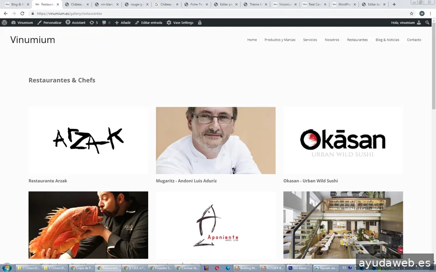The image size is (436, 272).
Task: Click the WordPress logo in admin bar
Action: (x=5, y=23)
